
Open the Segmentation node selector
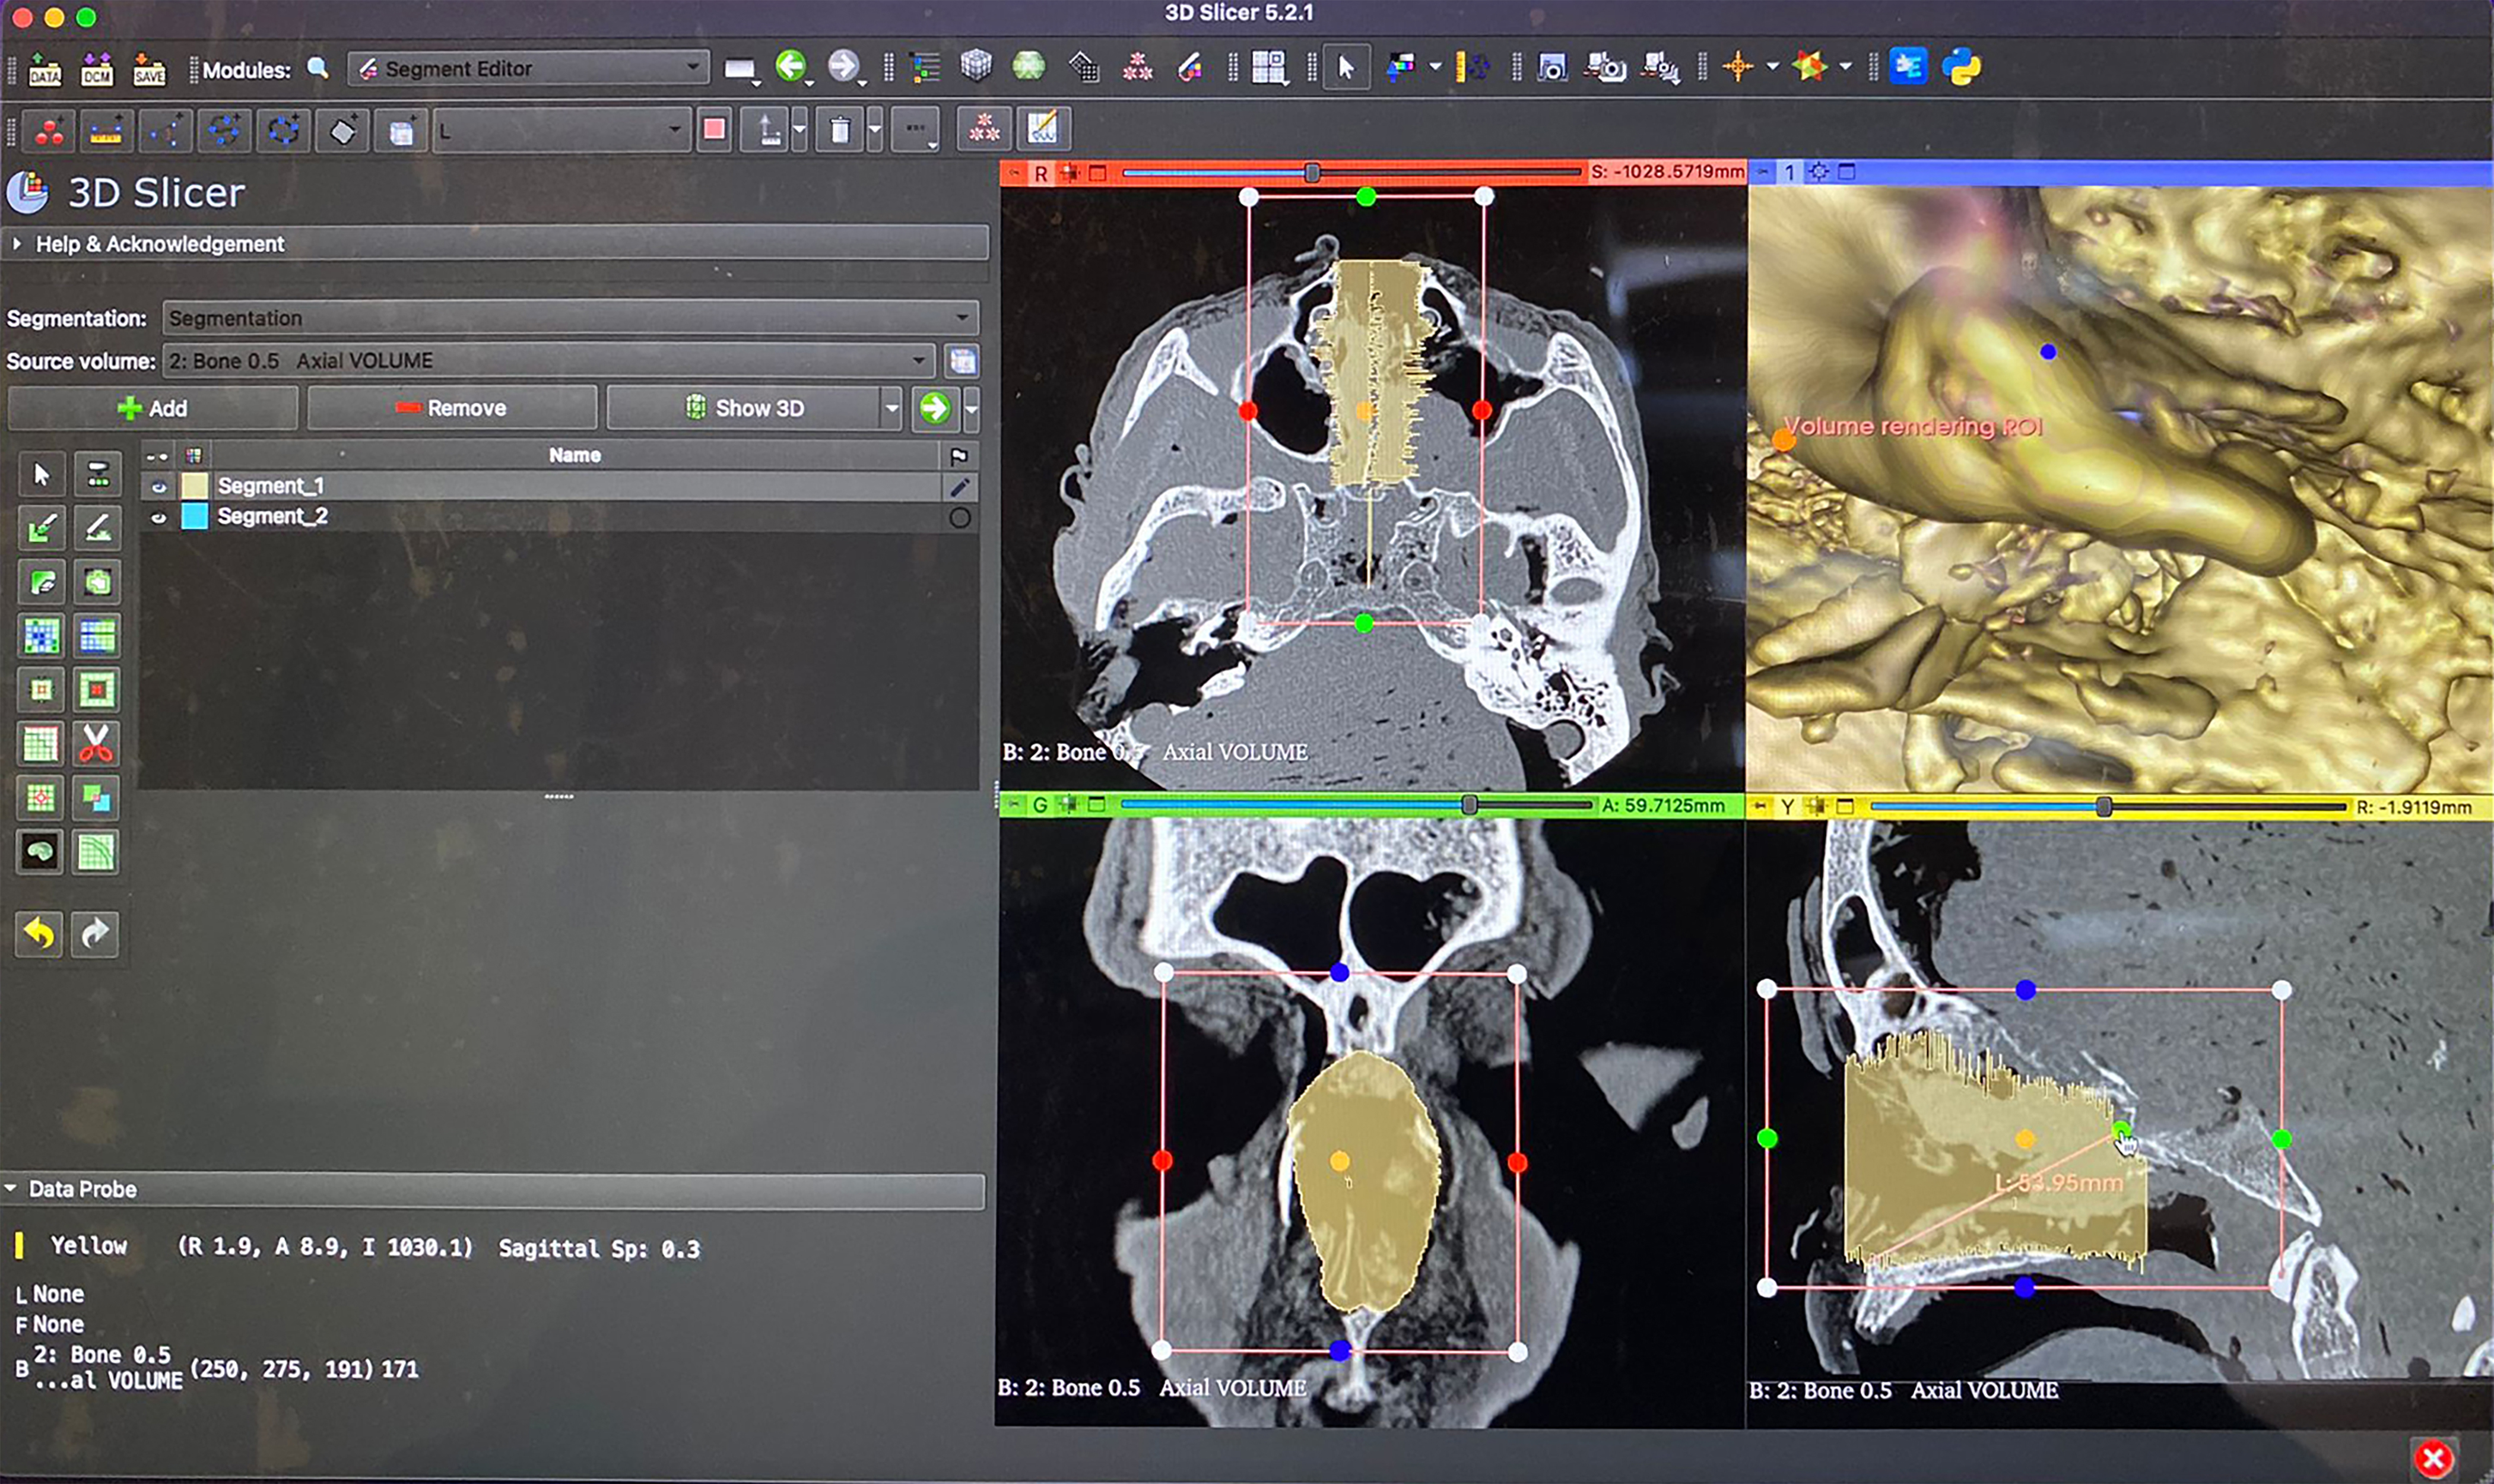571,318
